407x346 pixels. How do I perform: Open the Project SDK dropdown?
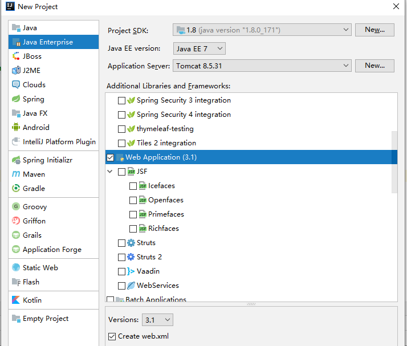(262, 30)
